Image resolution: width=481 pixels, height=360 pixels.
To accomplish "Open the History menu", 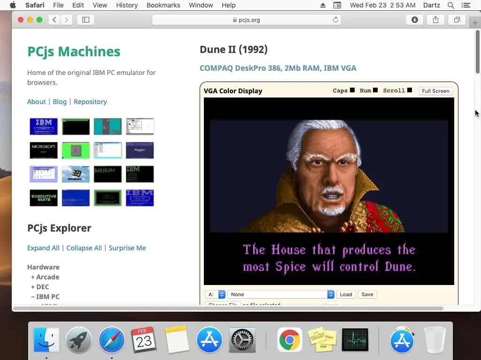I will tap(127, 5).
